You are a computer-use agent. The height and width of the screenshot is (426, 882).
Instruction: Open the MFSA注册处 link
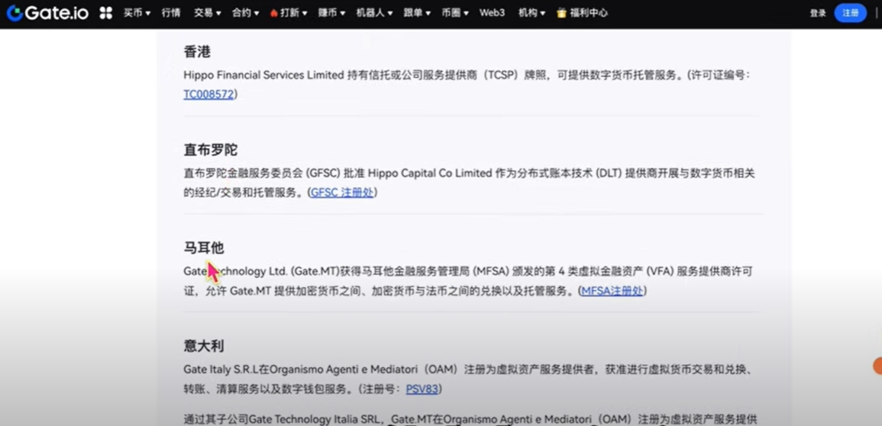point(612,291)
